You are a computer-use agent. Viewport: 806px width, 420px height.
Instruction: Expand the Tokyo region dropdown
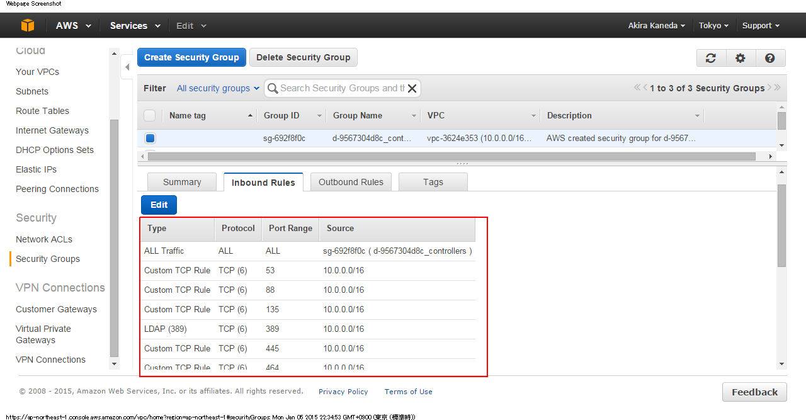click(x=713, y=26)
